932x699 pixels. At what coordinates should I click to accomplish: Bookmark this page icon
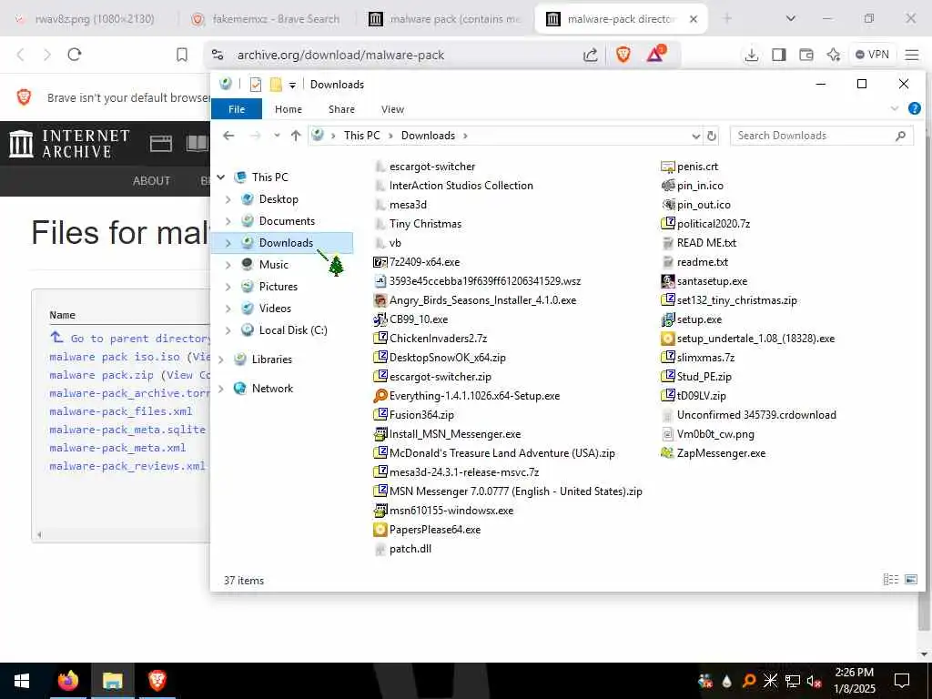coord(182,55)
